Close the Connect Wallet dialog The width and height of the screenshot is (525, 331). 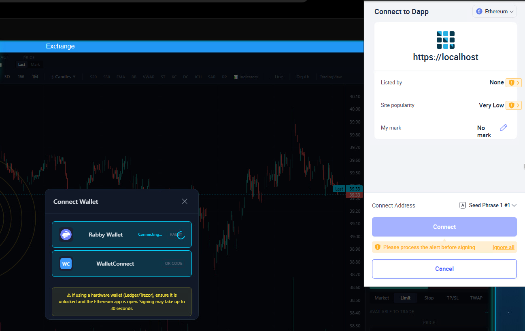(185, 201)
